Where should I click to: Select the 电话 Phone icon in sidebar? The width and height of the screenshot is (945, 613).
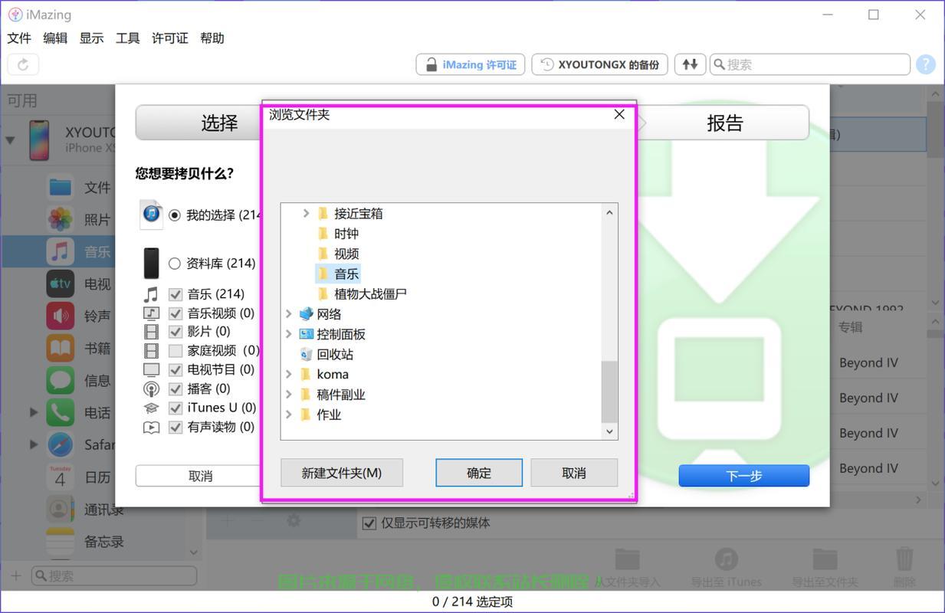[60, 412]
